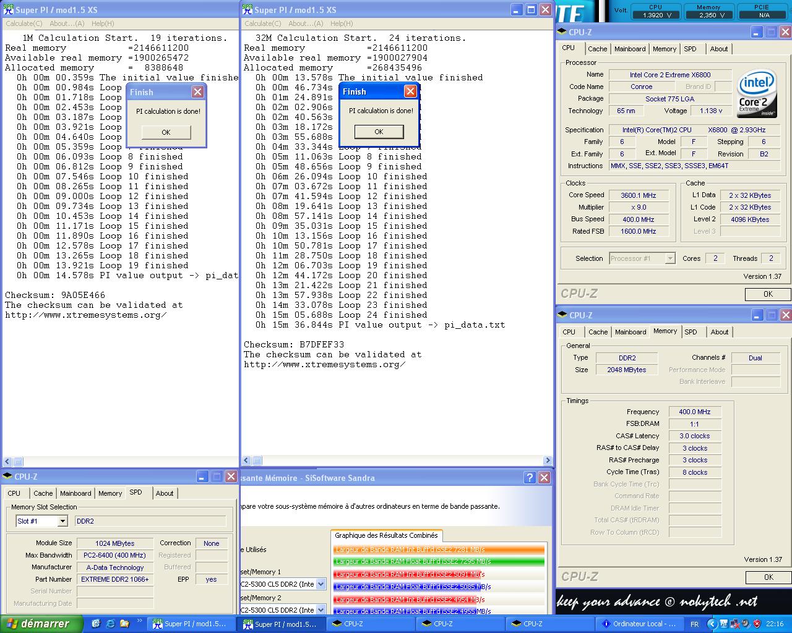The image size is (792, 633).
Task: Open Calculate menu in left Super PI window
Action: tap(24, 23)
